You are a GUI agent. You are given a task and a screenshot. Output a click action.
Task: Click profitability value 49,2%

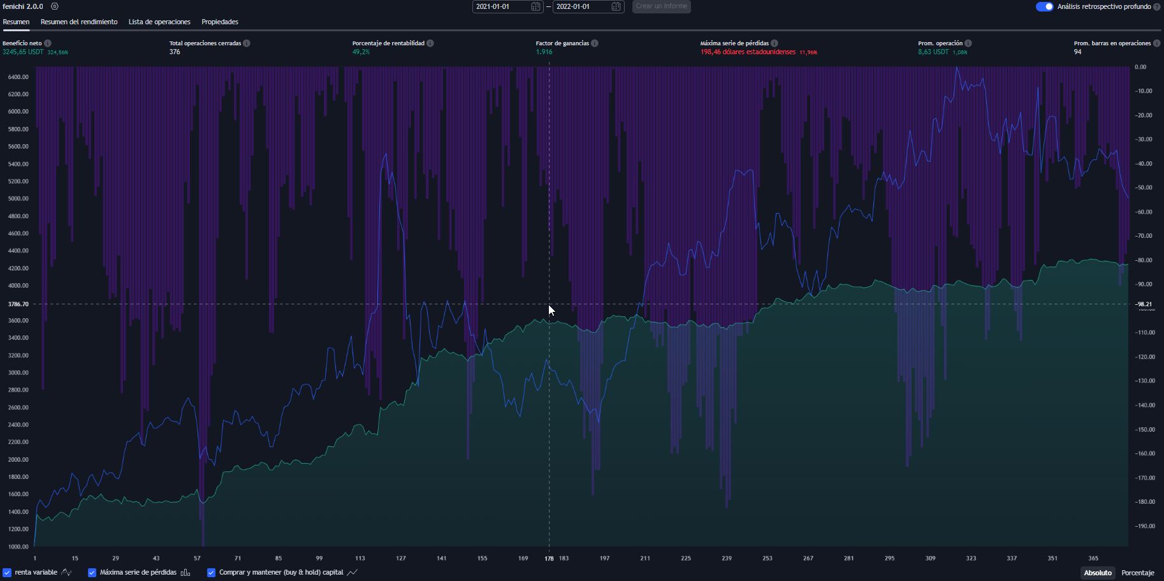pos(361,52)
